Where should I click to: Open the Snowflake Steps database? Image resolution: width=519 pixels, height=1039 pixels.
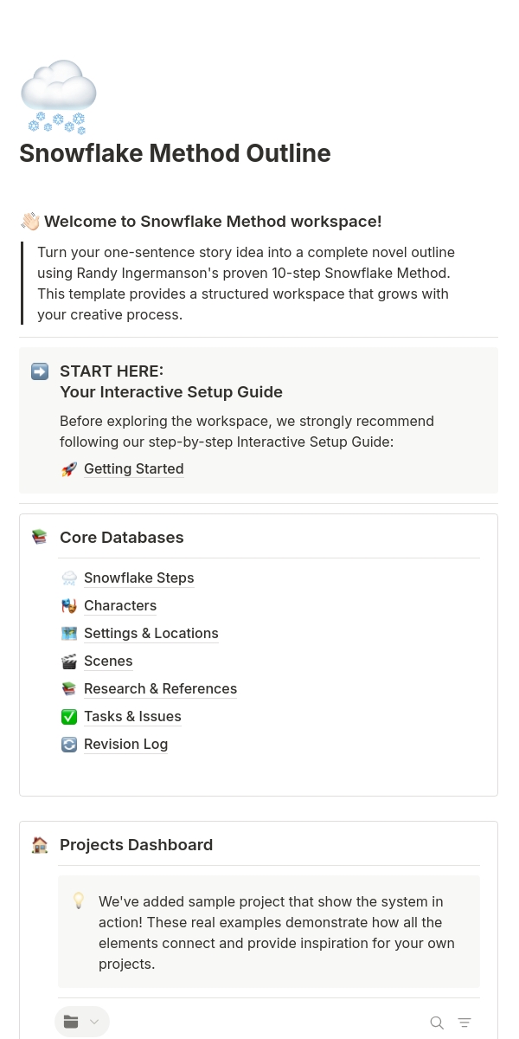pyautogui.click(x=139, y=578)
